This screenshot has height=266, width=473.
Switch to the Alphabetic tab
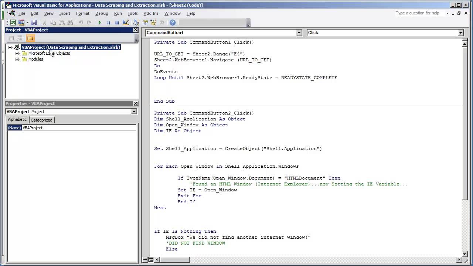(x=17, y=120)
